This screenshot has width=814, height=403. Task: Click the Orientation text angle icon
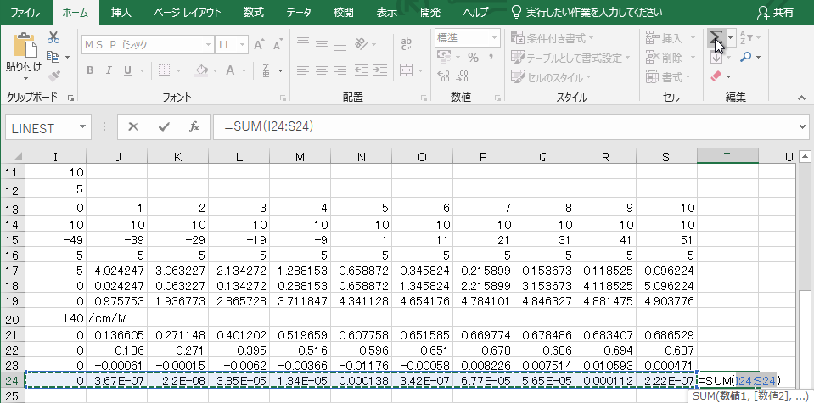click(x=362, y=45)
